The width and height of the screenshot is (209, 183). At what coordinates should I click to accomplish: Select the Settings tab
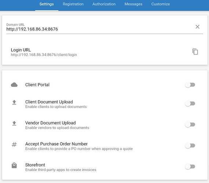47,4
